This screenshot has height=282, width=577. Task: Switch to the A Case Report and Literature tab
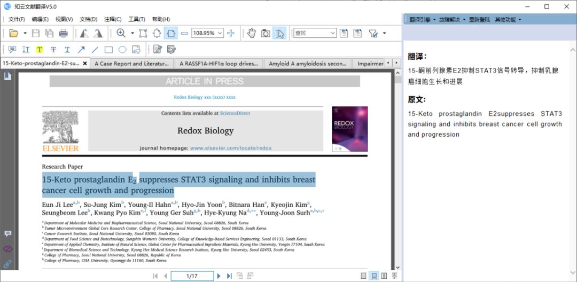coord(132,64)
